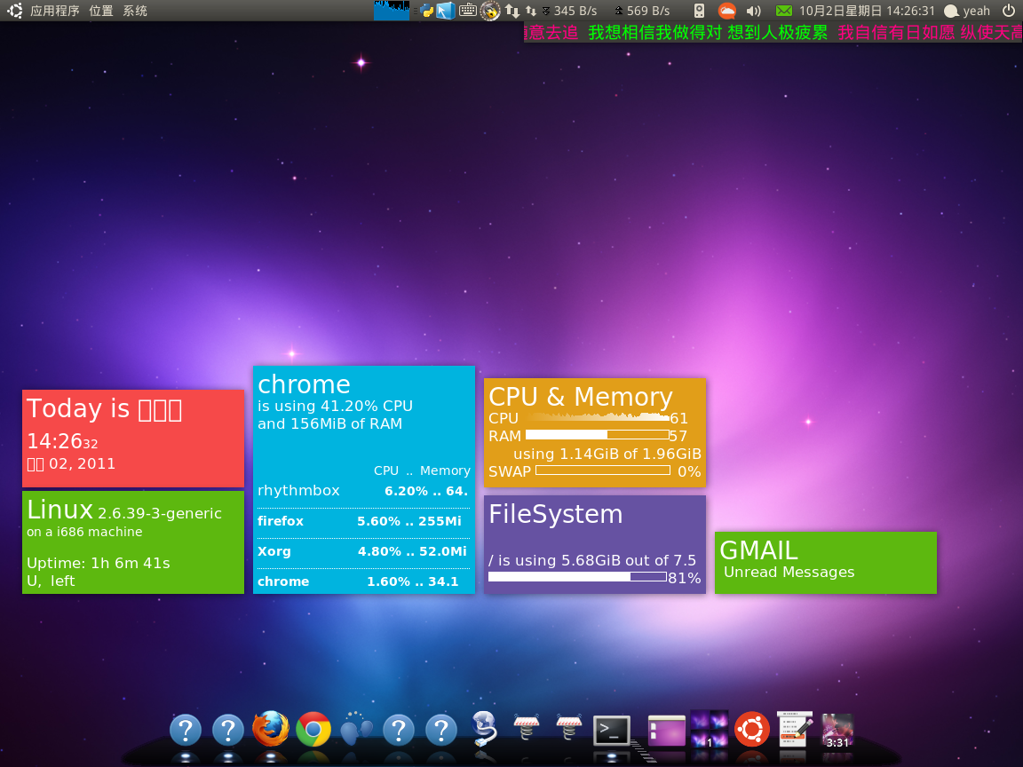Viewport: 1023px width, 767px height.
Task: Open the globe network icon in dock
Action: (483, 729)
